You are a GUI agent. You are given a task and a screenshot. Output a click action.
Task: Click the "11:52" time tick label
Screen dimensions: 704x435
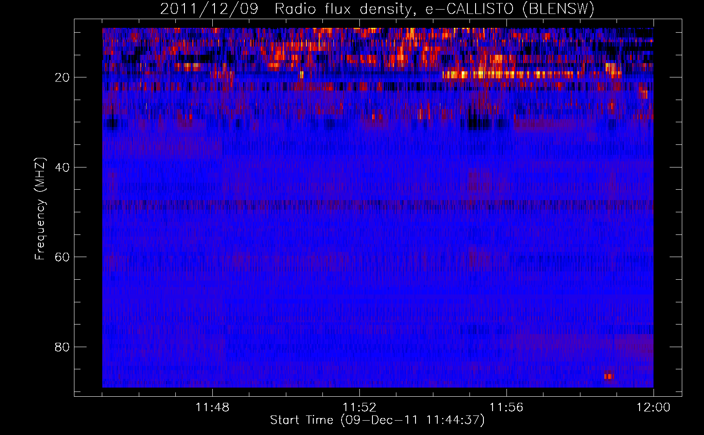click(359, 408)
